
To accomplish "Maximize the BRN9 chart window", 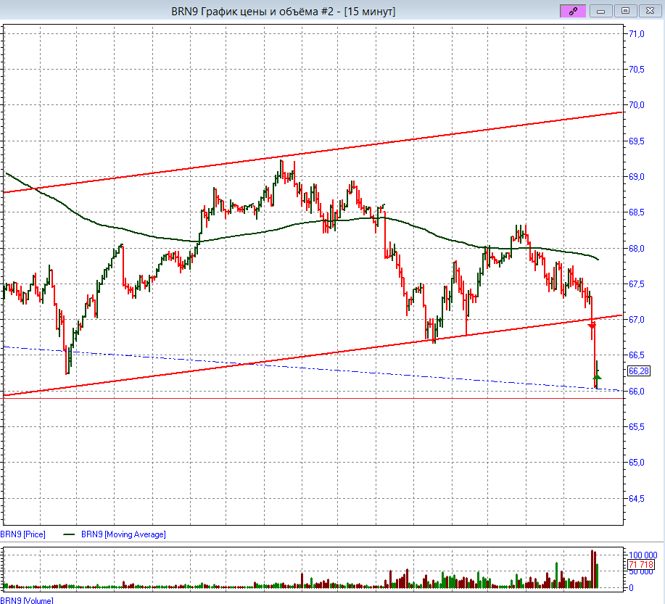I will tap(625, 11).
